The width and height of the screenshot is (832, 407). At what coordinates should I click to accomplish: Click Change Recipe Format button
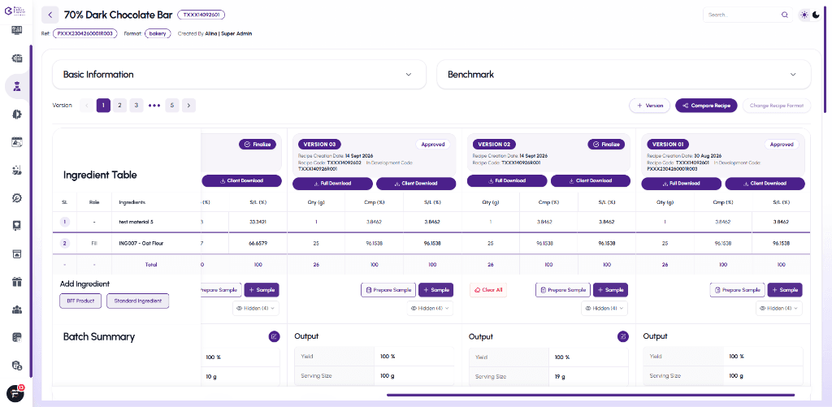(777, 106)
